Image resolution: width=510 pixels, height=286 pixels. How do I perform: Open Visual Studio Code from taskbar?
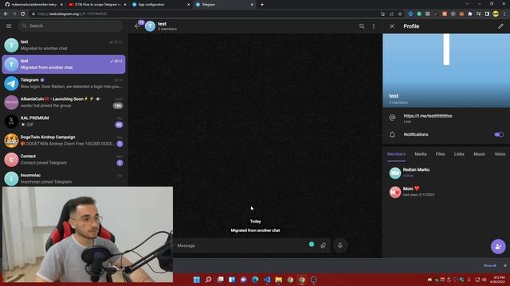[x=267, y=280]
